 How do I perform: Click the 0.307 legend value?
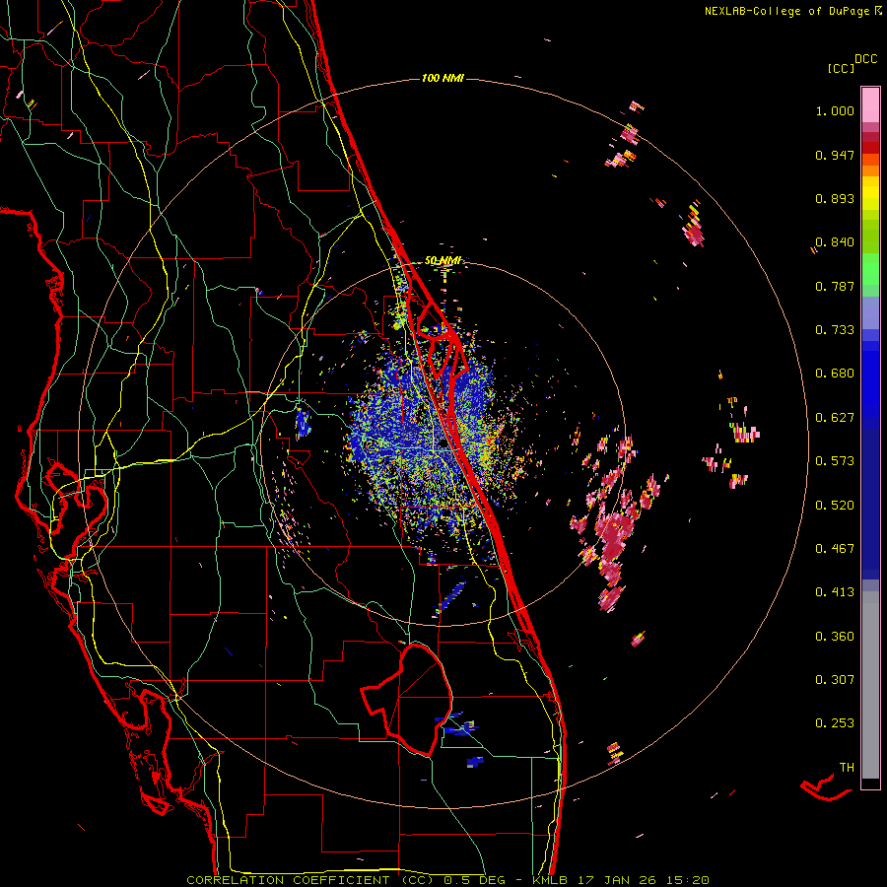(x=835, y=680)
